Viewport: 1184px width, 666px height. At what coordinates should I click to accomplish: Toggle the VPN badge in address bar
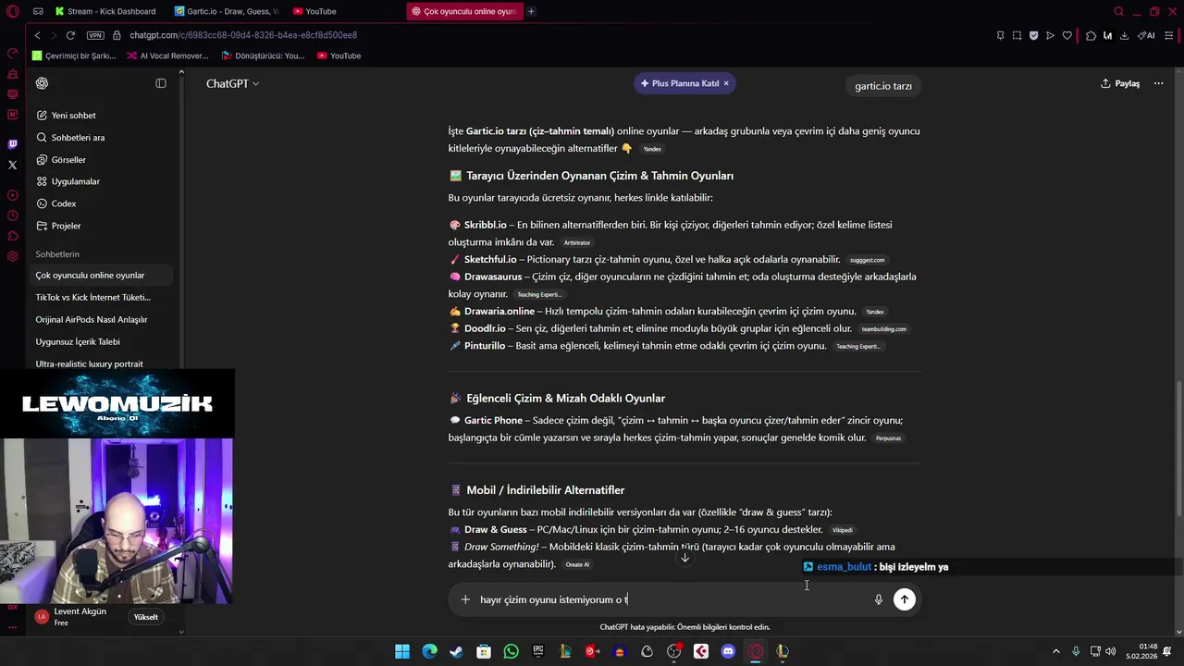click(x=95, y=35)
